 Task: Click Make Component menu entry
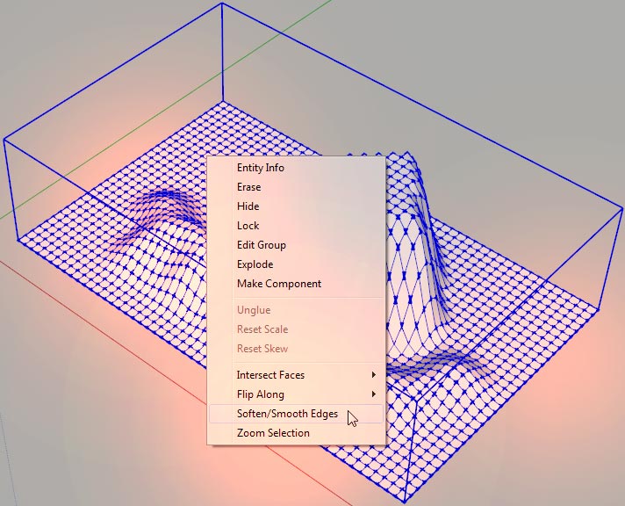(x=296, y=284)
